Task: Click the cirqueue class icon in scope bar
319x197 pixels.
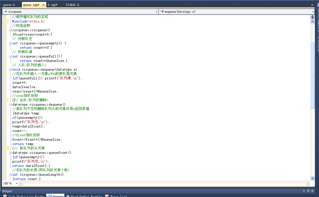Action: [6, 12]
